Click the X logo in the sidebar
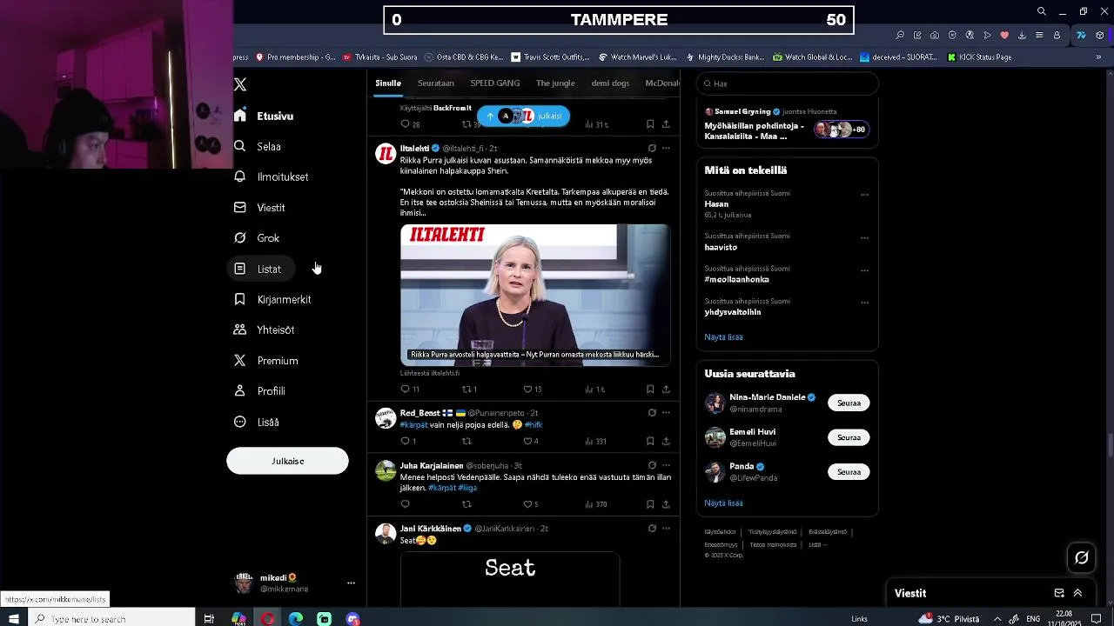The height and width of the screenshot is (626, 1114). tap(240, 84)
